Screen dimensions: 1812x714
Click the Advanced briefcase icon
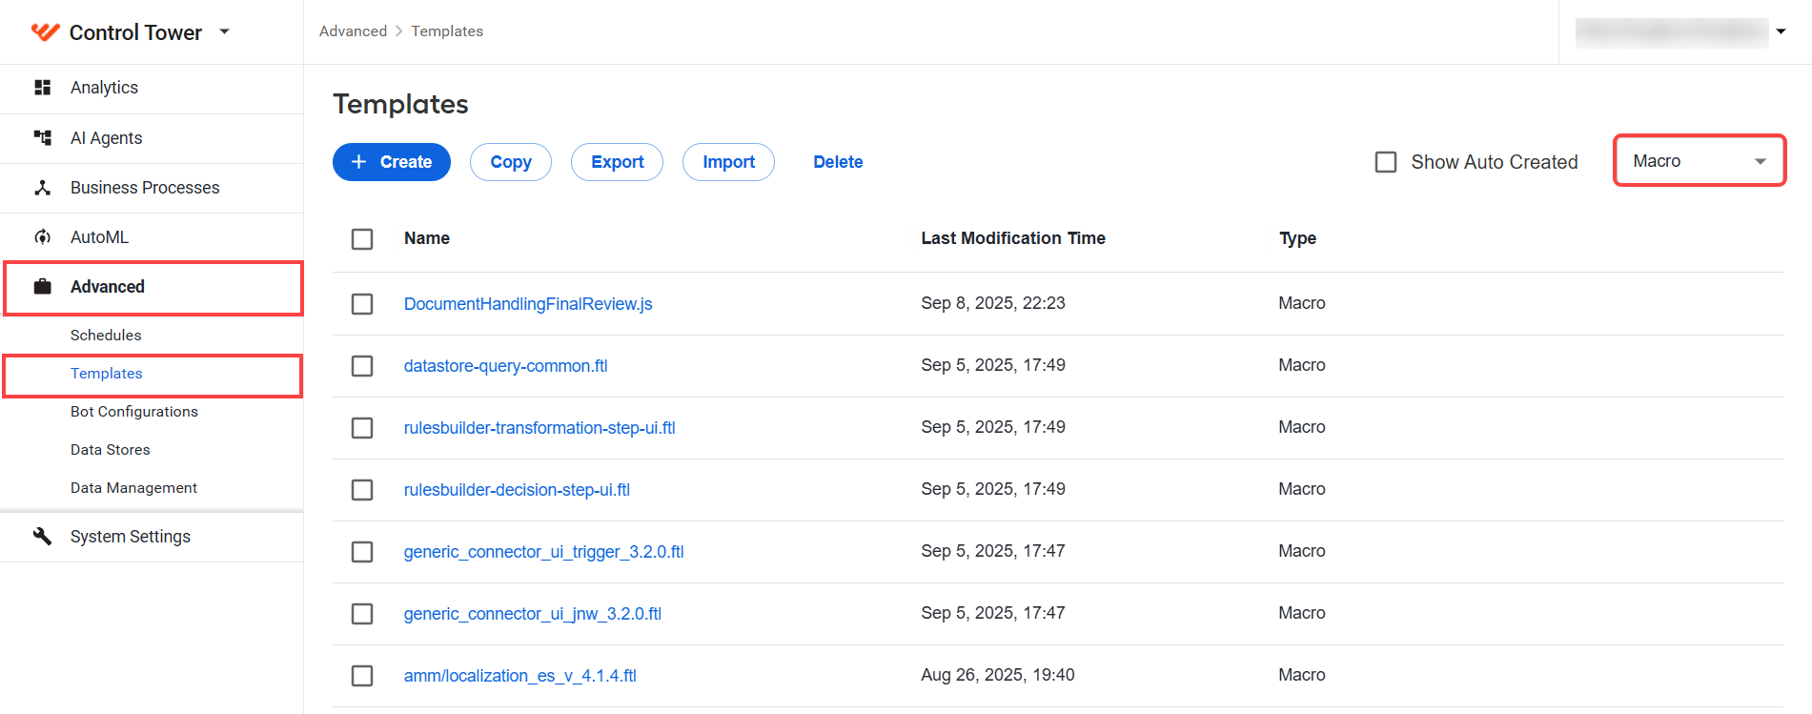pos(42,287)
